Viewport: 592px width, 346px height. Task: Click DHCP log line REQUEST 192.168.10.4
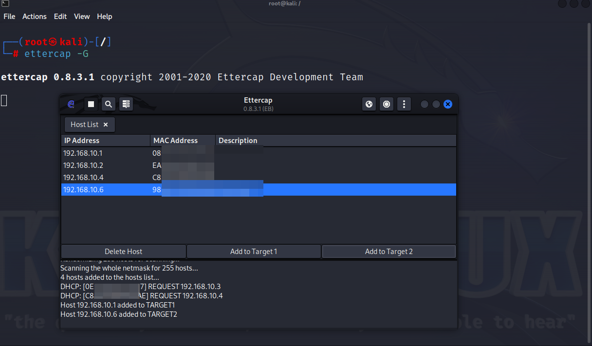142,296
